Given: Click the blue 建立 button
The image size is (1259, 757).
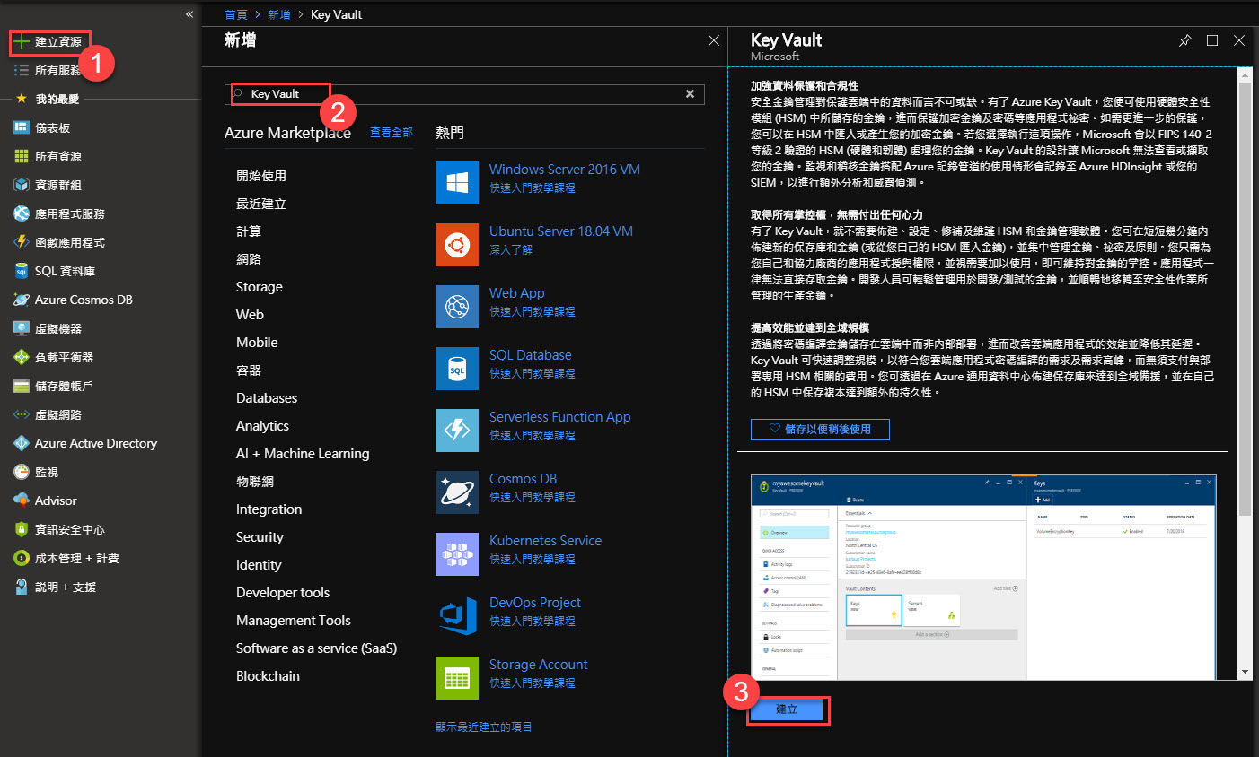Looking at the screenshot, I should click(787, 709).
